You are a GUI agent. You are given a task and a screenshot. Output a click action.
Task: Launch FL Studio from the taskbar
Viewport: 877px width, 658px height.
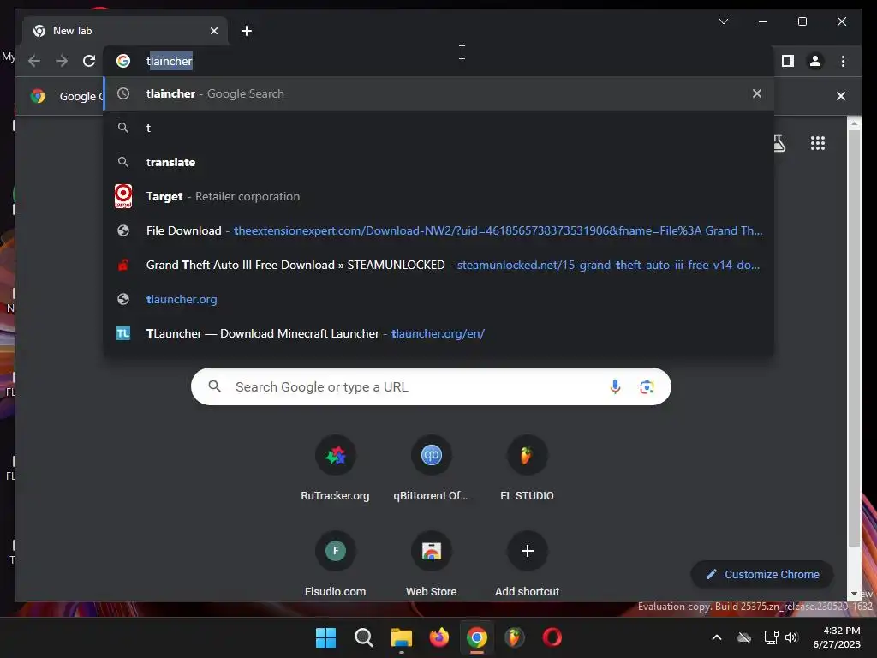[x=515, y=637]
